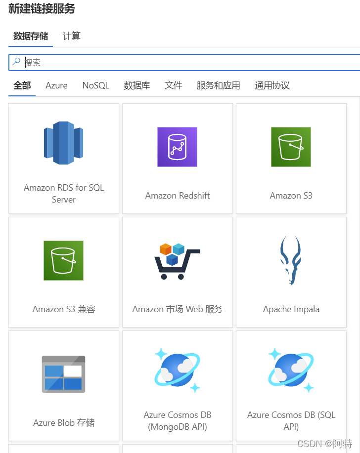Focus the 搜索 input field

click(185, 62)
